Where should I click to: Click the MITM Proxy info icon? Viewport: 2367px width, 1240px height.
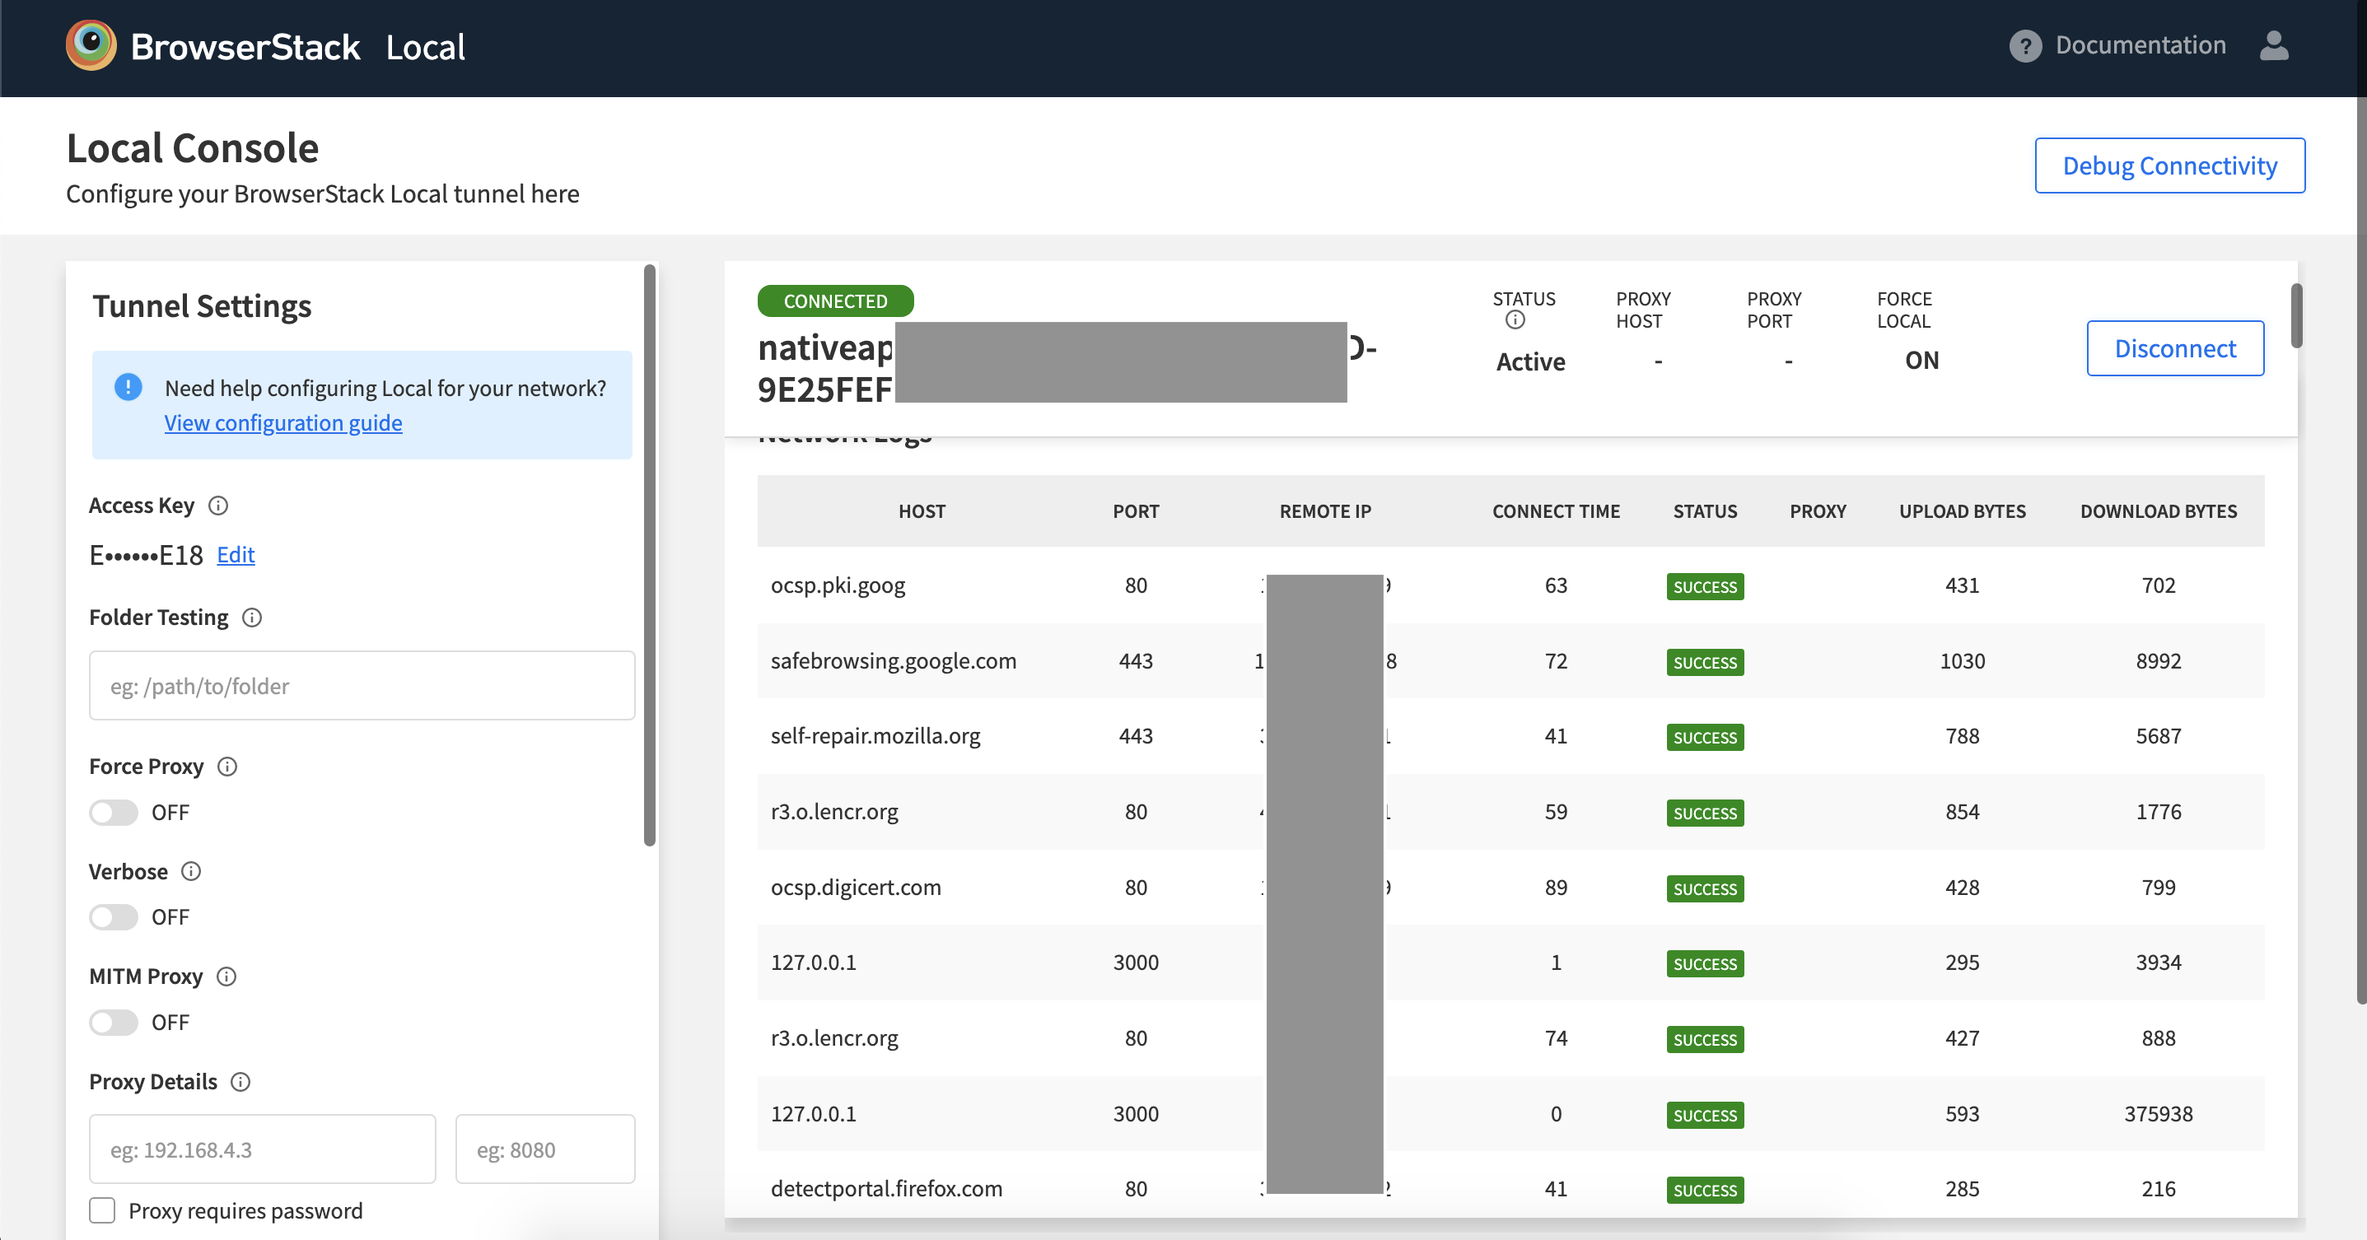pyautogui.click(x=226, y=977)
